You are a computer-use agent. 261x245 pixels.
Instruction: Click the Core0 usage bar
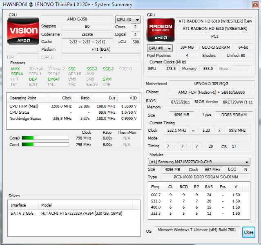45,138
